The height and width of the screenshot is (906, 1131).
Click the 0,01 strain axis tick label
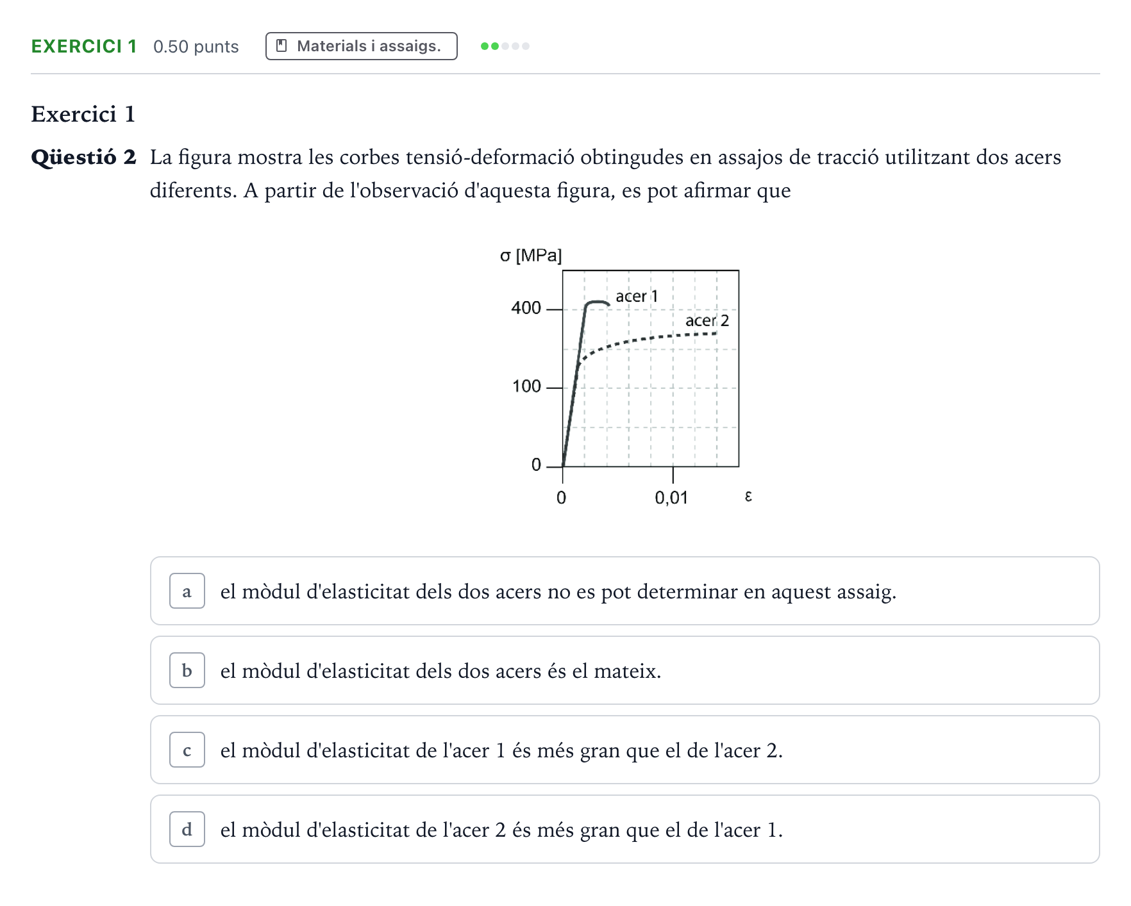tap(671, 498)
